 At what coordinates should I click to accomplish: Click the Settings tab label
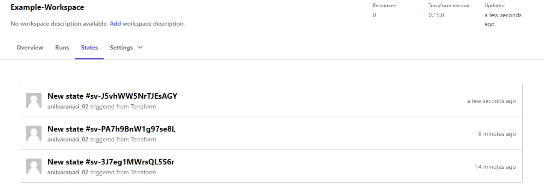point(121,47)
